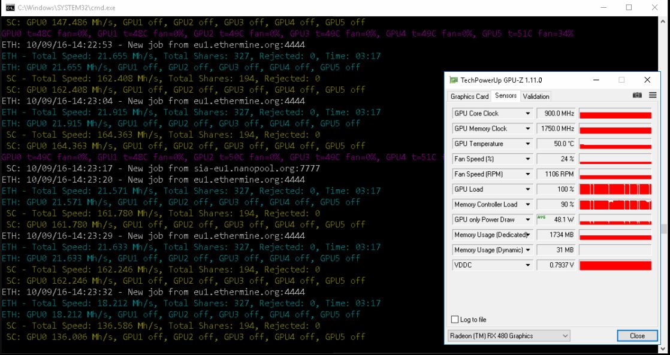The width and height of the screenshot is (670, 355).
Task: Click the Close button in GPU-Z
Action: [637, 336]
